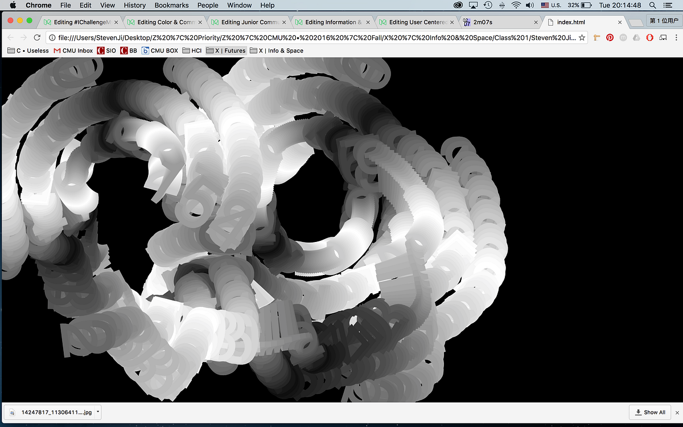
Task: Open the People menu
Action: 208,5
